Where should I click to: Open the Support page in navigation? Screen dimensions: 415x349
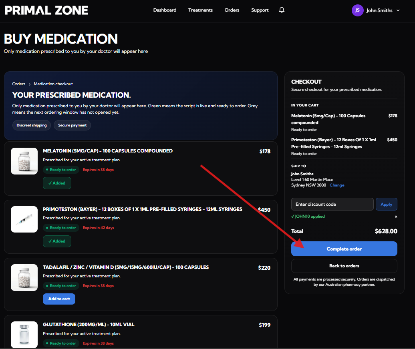coord(260,10)
